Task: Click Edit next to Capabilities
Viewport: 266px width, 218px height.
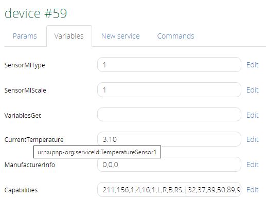Action: (252, 190)
